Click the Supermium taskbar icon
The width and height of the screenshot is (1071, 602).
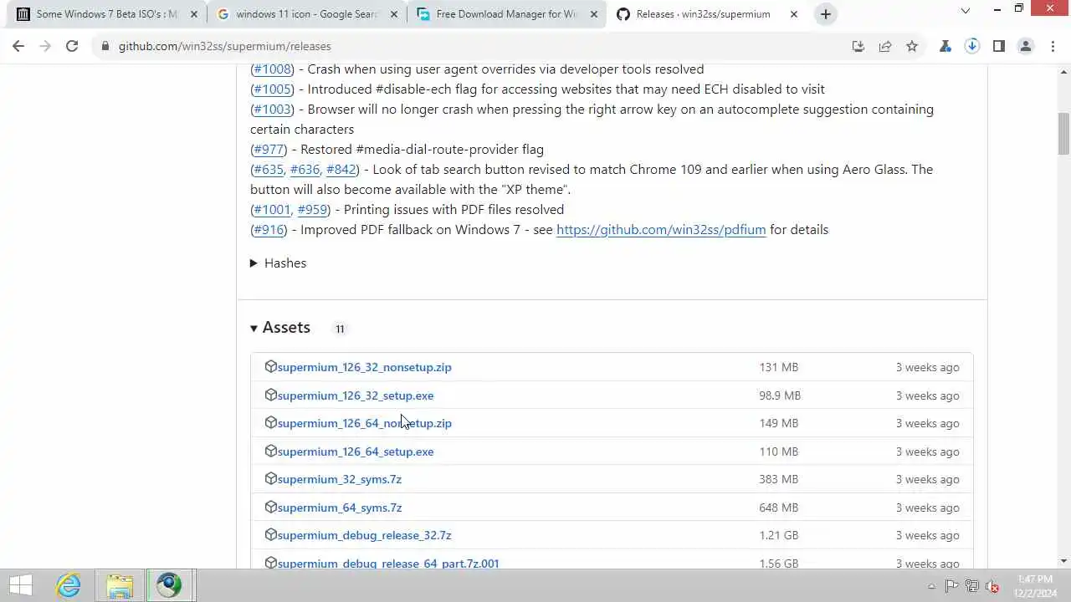click(x=169, y=585)
